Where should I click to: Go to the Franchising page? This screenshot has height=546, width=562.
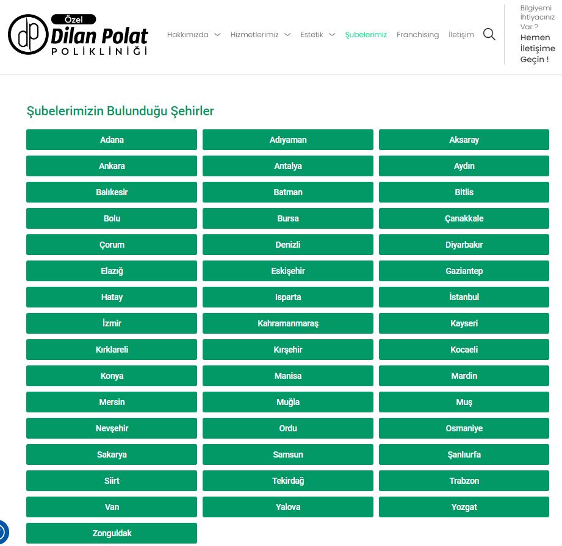tap(417, 35)
